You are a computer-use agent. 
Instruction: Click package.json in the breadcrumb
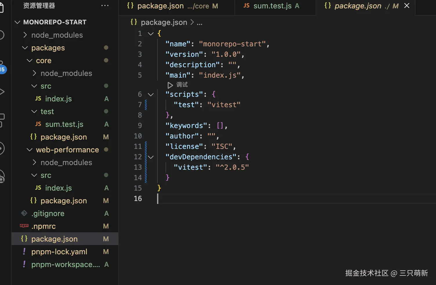pyautogui.click(x=164, y=22)
